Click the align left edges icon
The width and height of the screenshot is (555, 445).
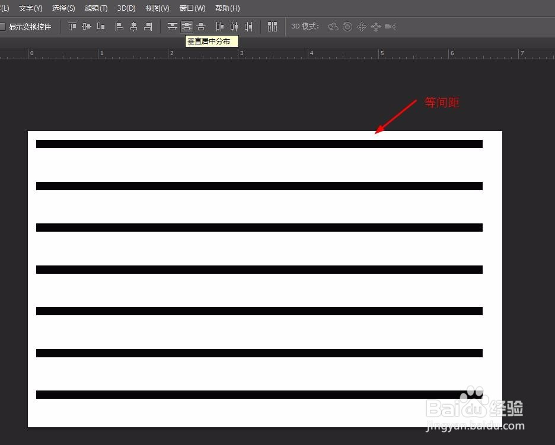click(119, 27)
